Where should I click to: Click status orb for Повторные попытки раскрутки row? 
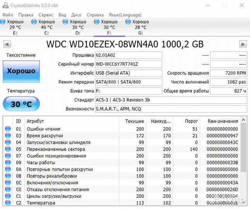8,169
